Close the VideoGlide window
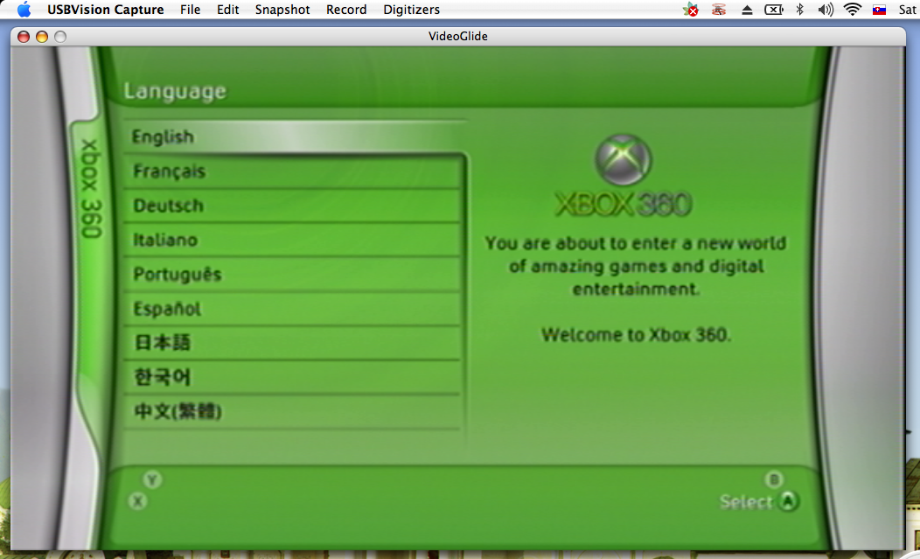Image resolution: width=920 pixels, height=559 pixels. pyautogui.click(x=24, y=37)
